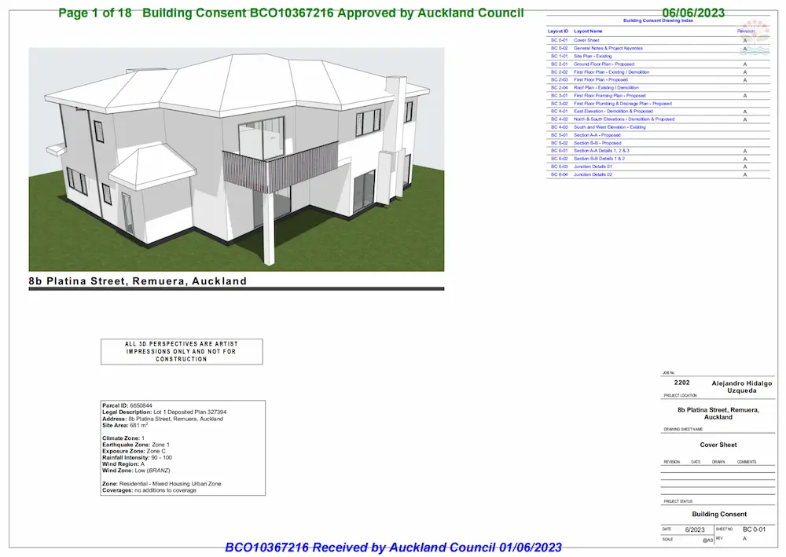The height and width of the screenshot is (557, 786).
Task: Click 'South and West Elevation - Existing' row
Action: (658, 127)
